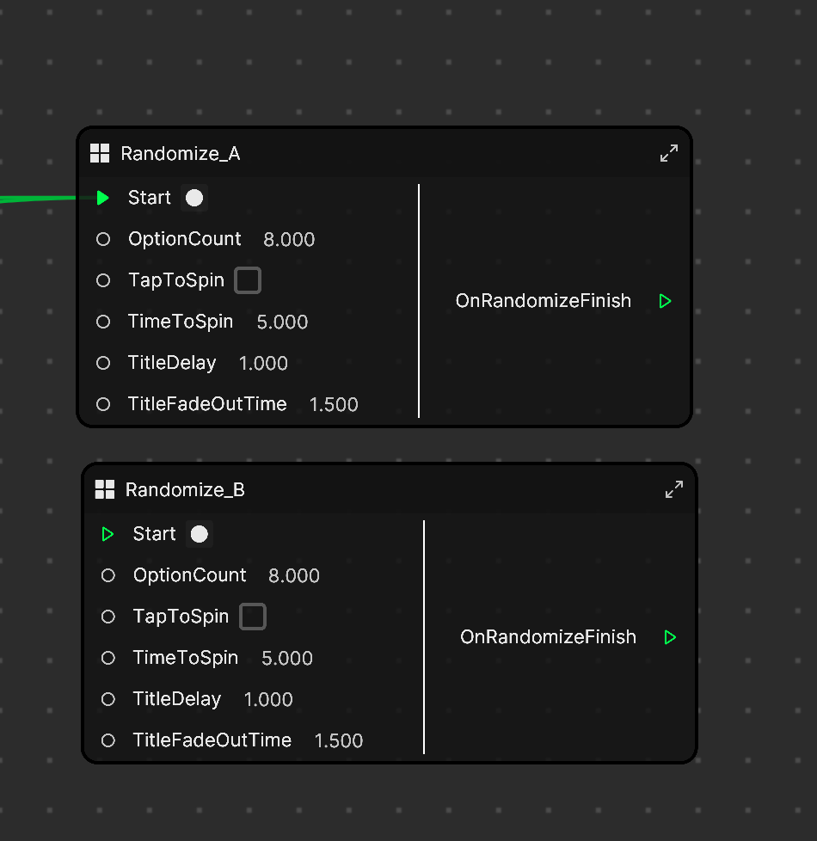Click the Randomize_B node grid icon
Screen dimensions: 817x841
[x=105, y=489]
